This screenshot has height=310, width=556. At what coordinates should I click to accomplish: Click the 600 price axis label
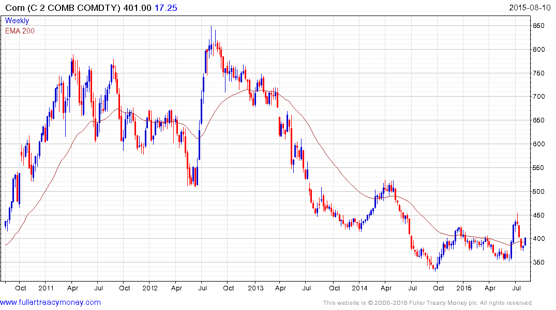pyautogui.click(x=538, y=144)
